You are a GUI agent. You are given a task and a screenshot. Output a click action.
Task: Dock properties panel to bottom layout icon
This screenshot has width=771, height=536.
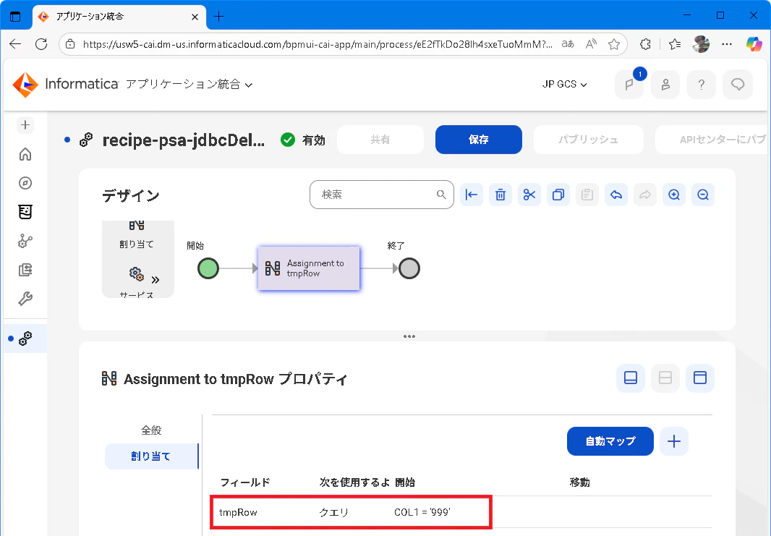[x=631, y=378]
